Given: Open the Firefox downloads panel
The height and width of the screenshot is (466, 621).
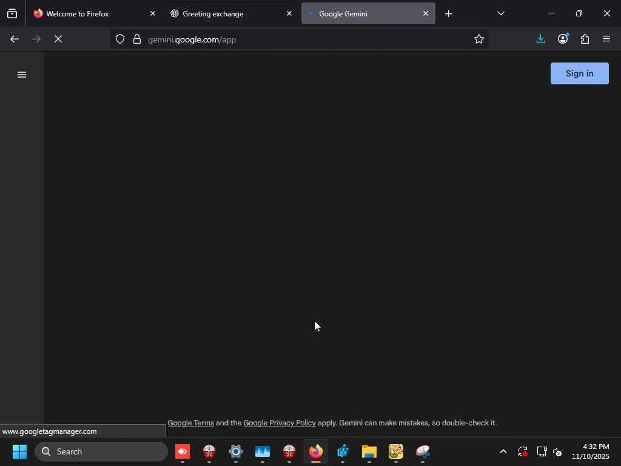Looking at the screenshot, I should [x=540, y=39].
